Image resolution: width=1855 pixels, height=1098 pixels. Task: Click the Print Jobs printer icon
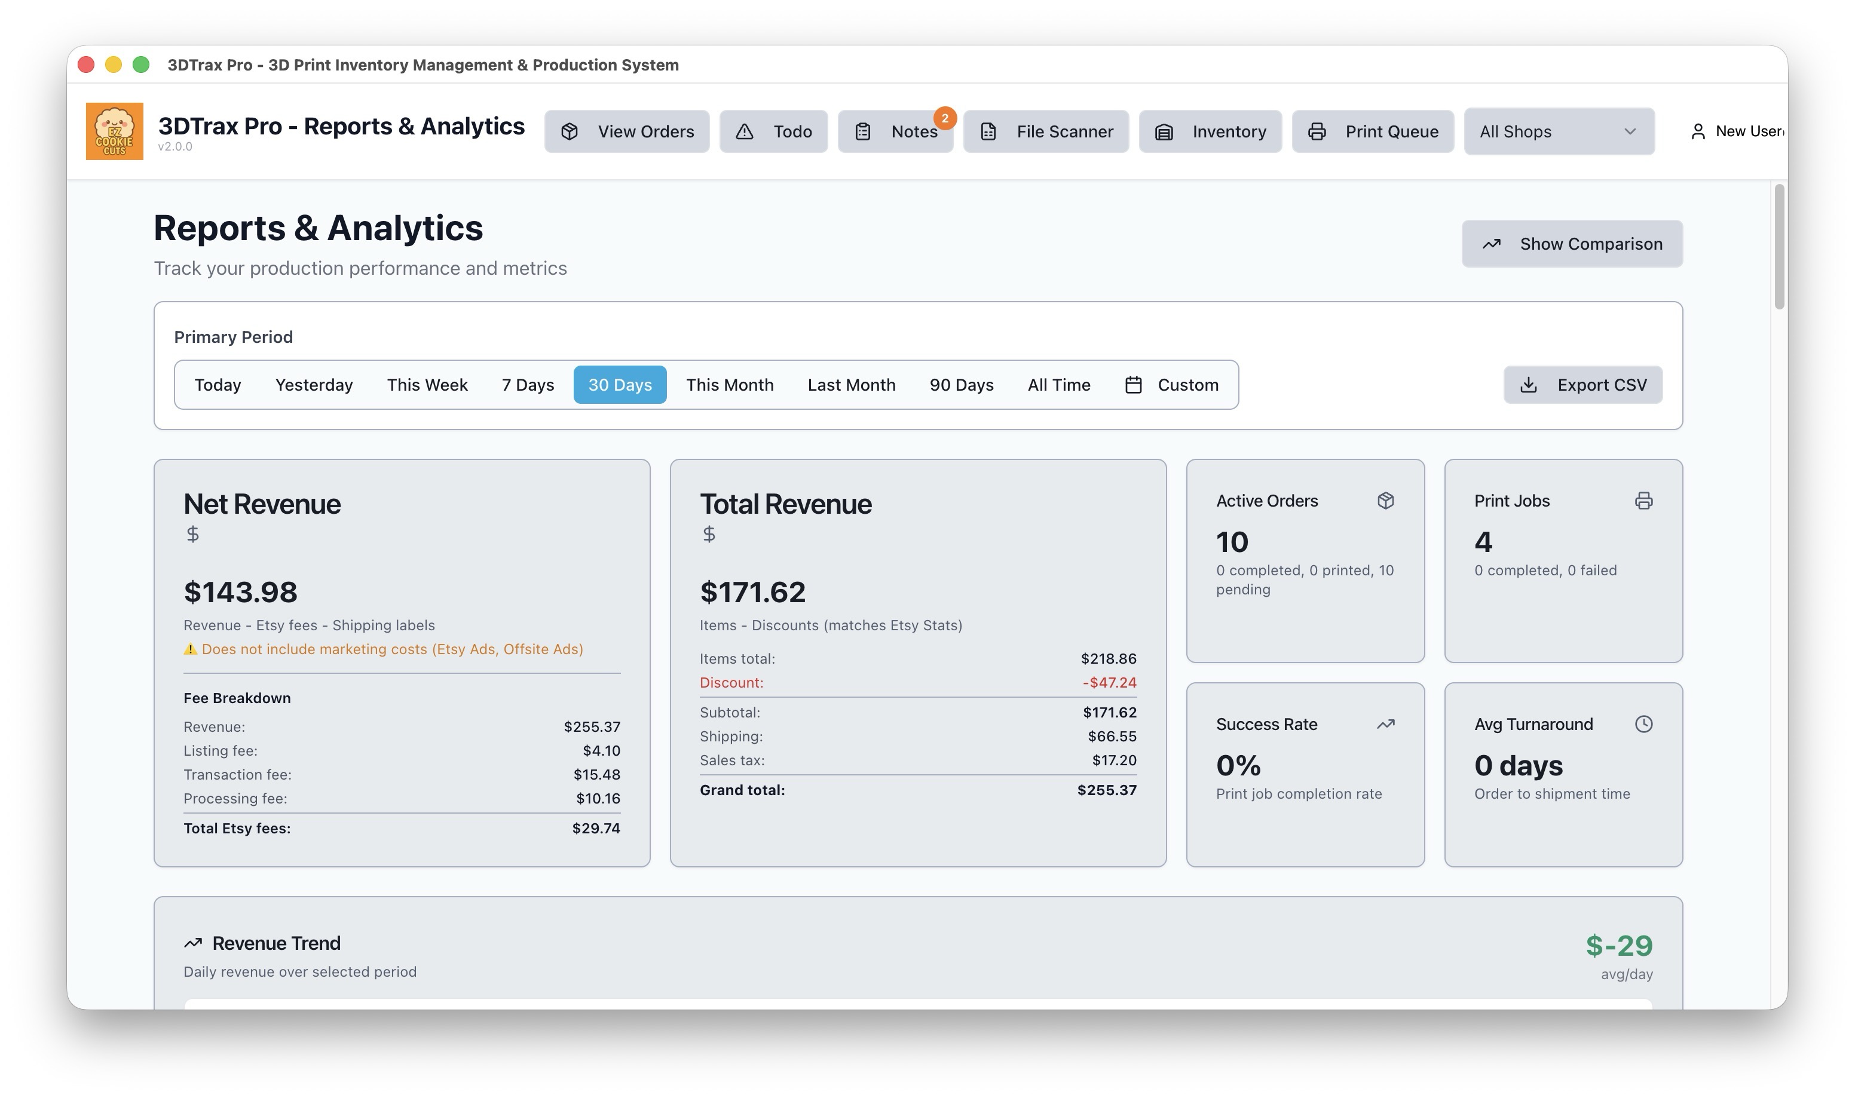coord(1643,501)
